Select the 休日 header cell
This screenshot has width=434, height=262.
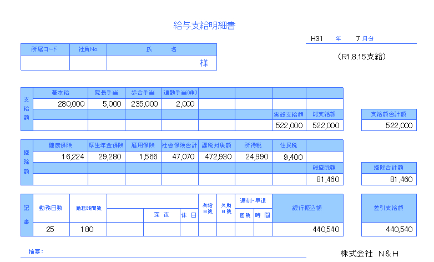pos(189,215)
